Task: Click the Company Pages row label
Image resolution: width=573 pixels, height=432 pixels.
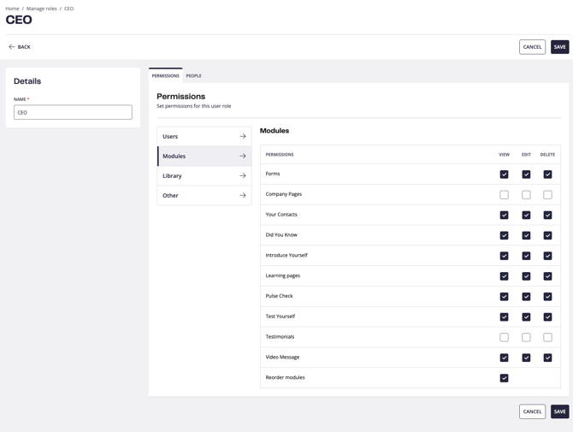Action: (284, 194)
